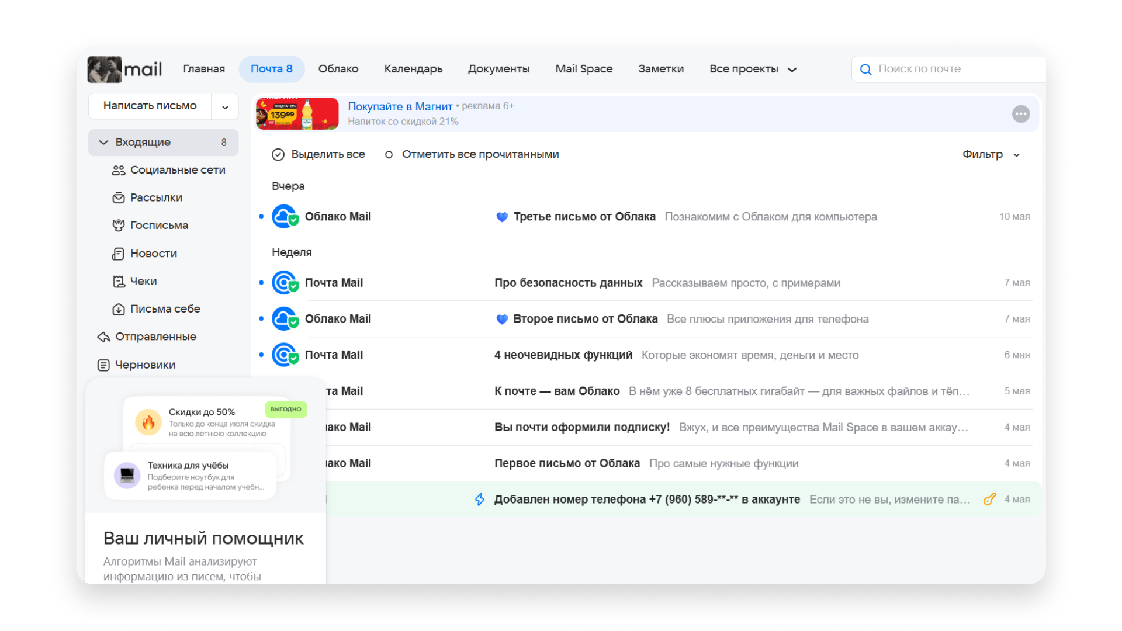
Task: Click the выгодно badge
Action: click(286, 409)
